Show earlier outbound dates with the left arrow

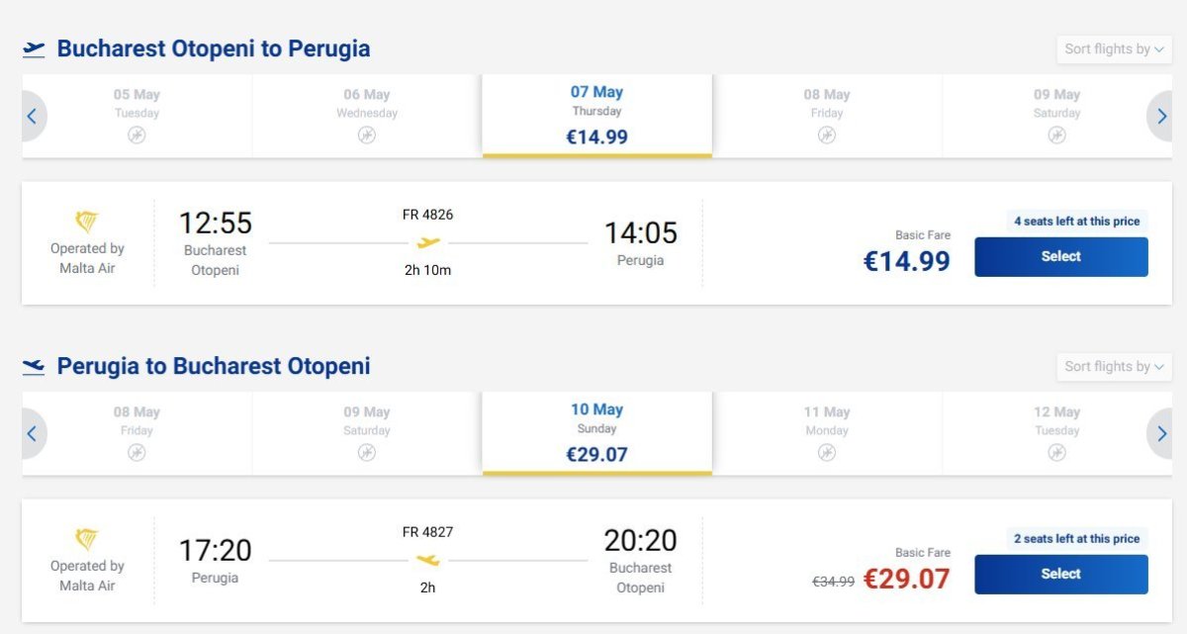(x=32, y=117)
